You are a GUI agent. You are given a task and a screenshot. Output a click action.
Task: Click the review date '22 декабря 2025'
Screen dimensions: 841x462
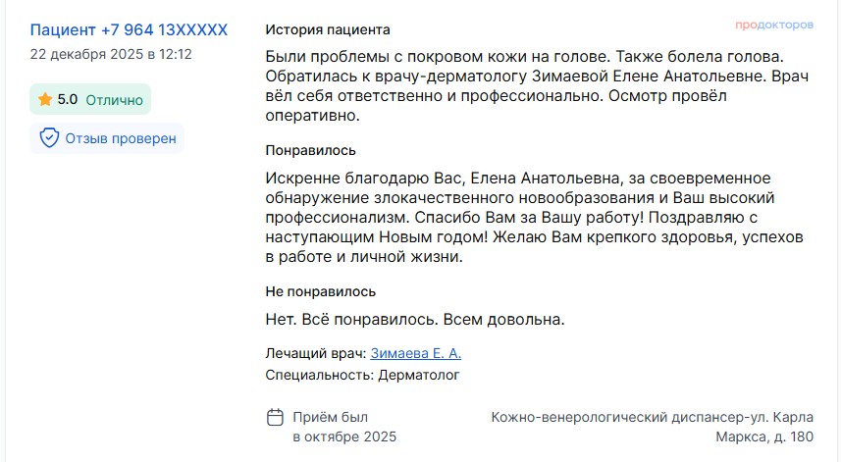(111, 54)
